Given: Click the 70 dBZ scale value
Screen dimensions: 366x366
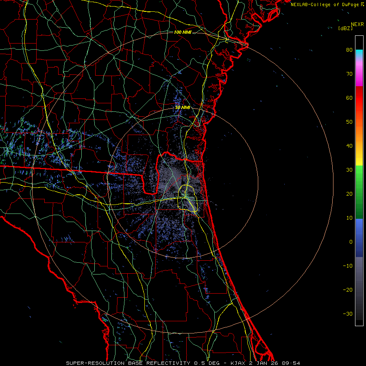Looking at the screenshot, I should tap(349, 74).
